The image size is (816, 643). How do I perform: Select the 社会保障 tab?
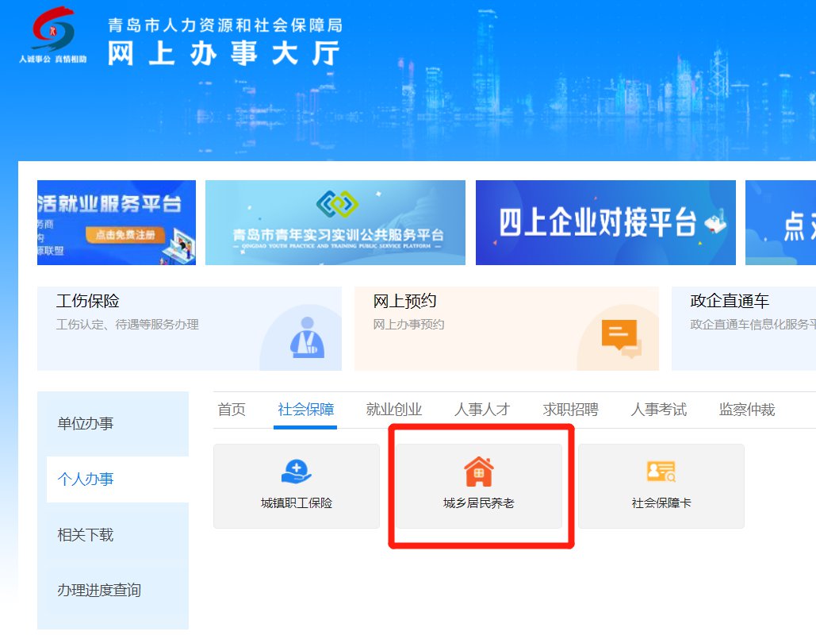[x=305, y=410]
